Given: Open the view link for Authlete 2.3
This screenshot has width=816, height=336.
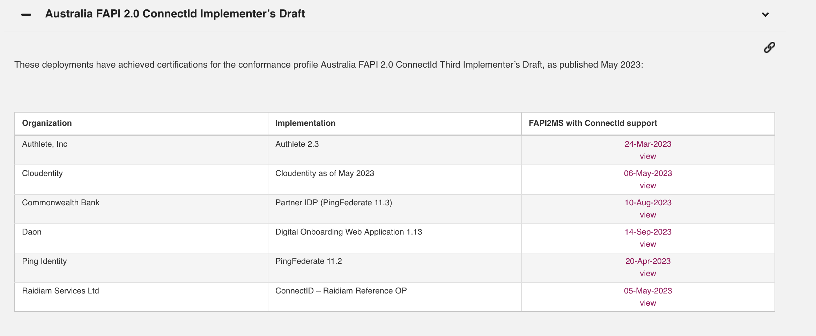Looking at the screenshot, I should point(648,156).
